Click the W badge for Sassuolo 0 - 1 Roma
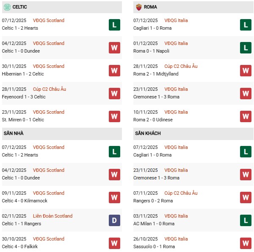 coord(246,243)
